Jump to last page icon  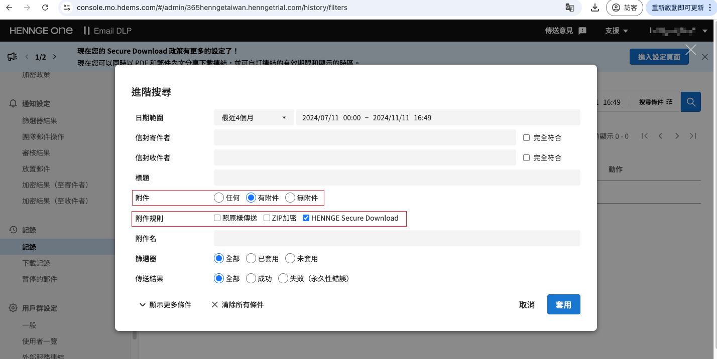[693, 136]
